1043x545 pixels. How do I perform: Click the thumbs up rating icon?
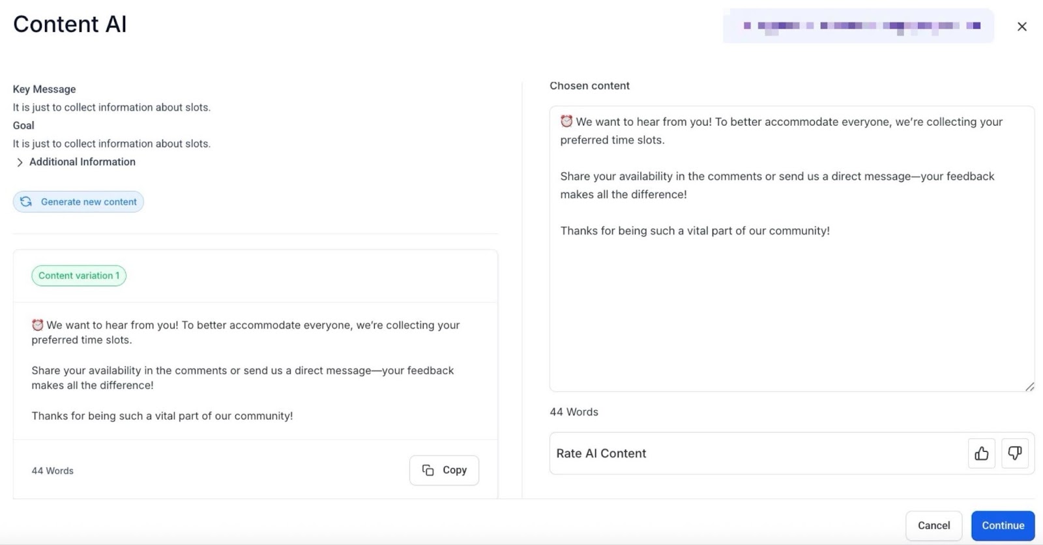point(981,453)
